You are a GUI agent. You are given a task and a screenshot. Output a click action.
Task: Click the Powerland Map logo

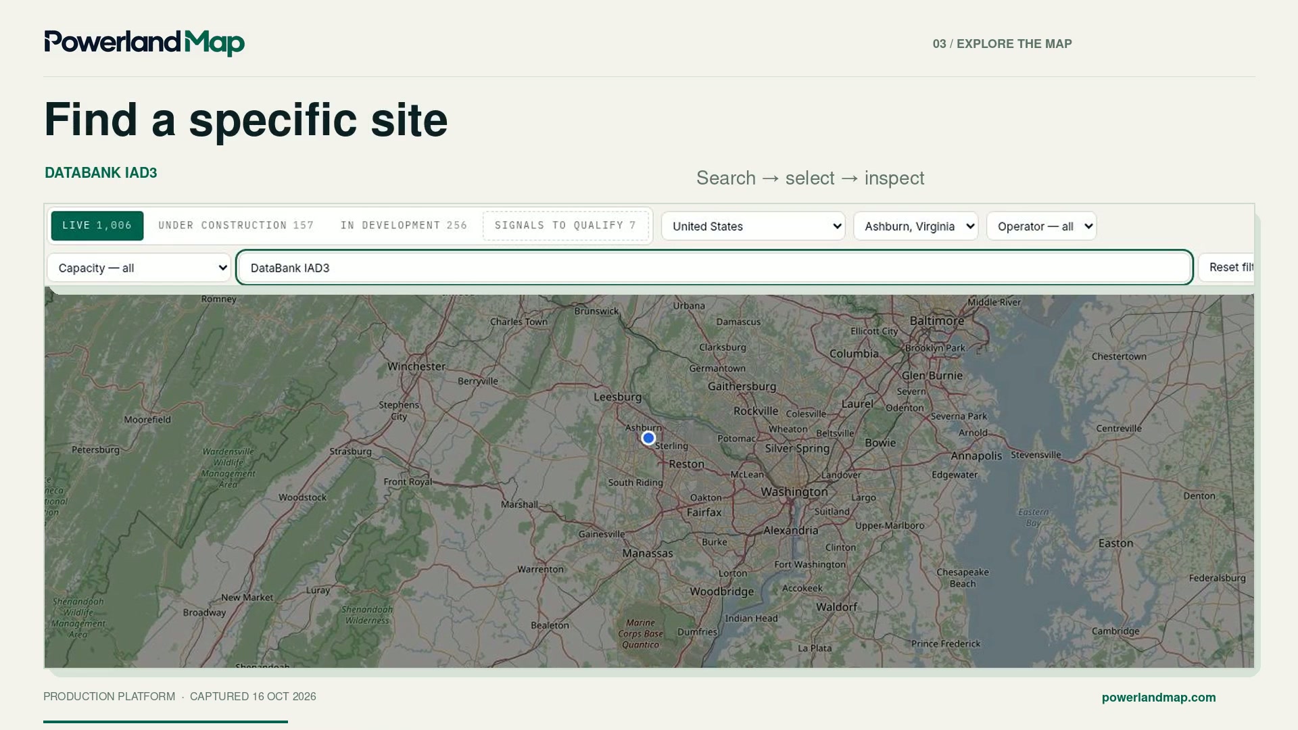pyautogui.click(x=145, y=43)
